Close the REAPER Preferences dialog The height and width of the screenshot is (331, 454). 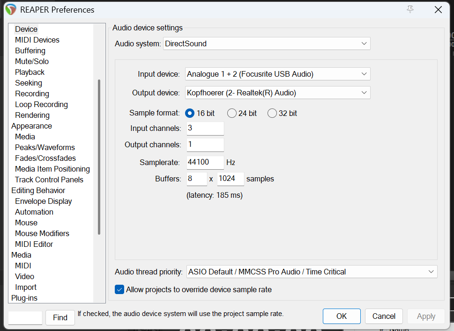(438, 9)
